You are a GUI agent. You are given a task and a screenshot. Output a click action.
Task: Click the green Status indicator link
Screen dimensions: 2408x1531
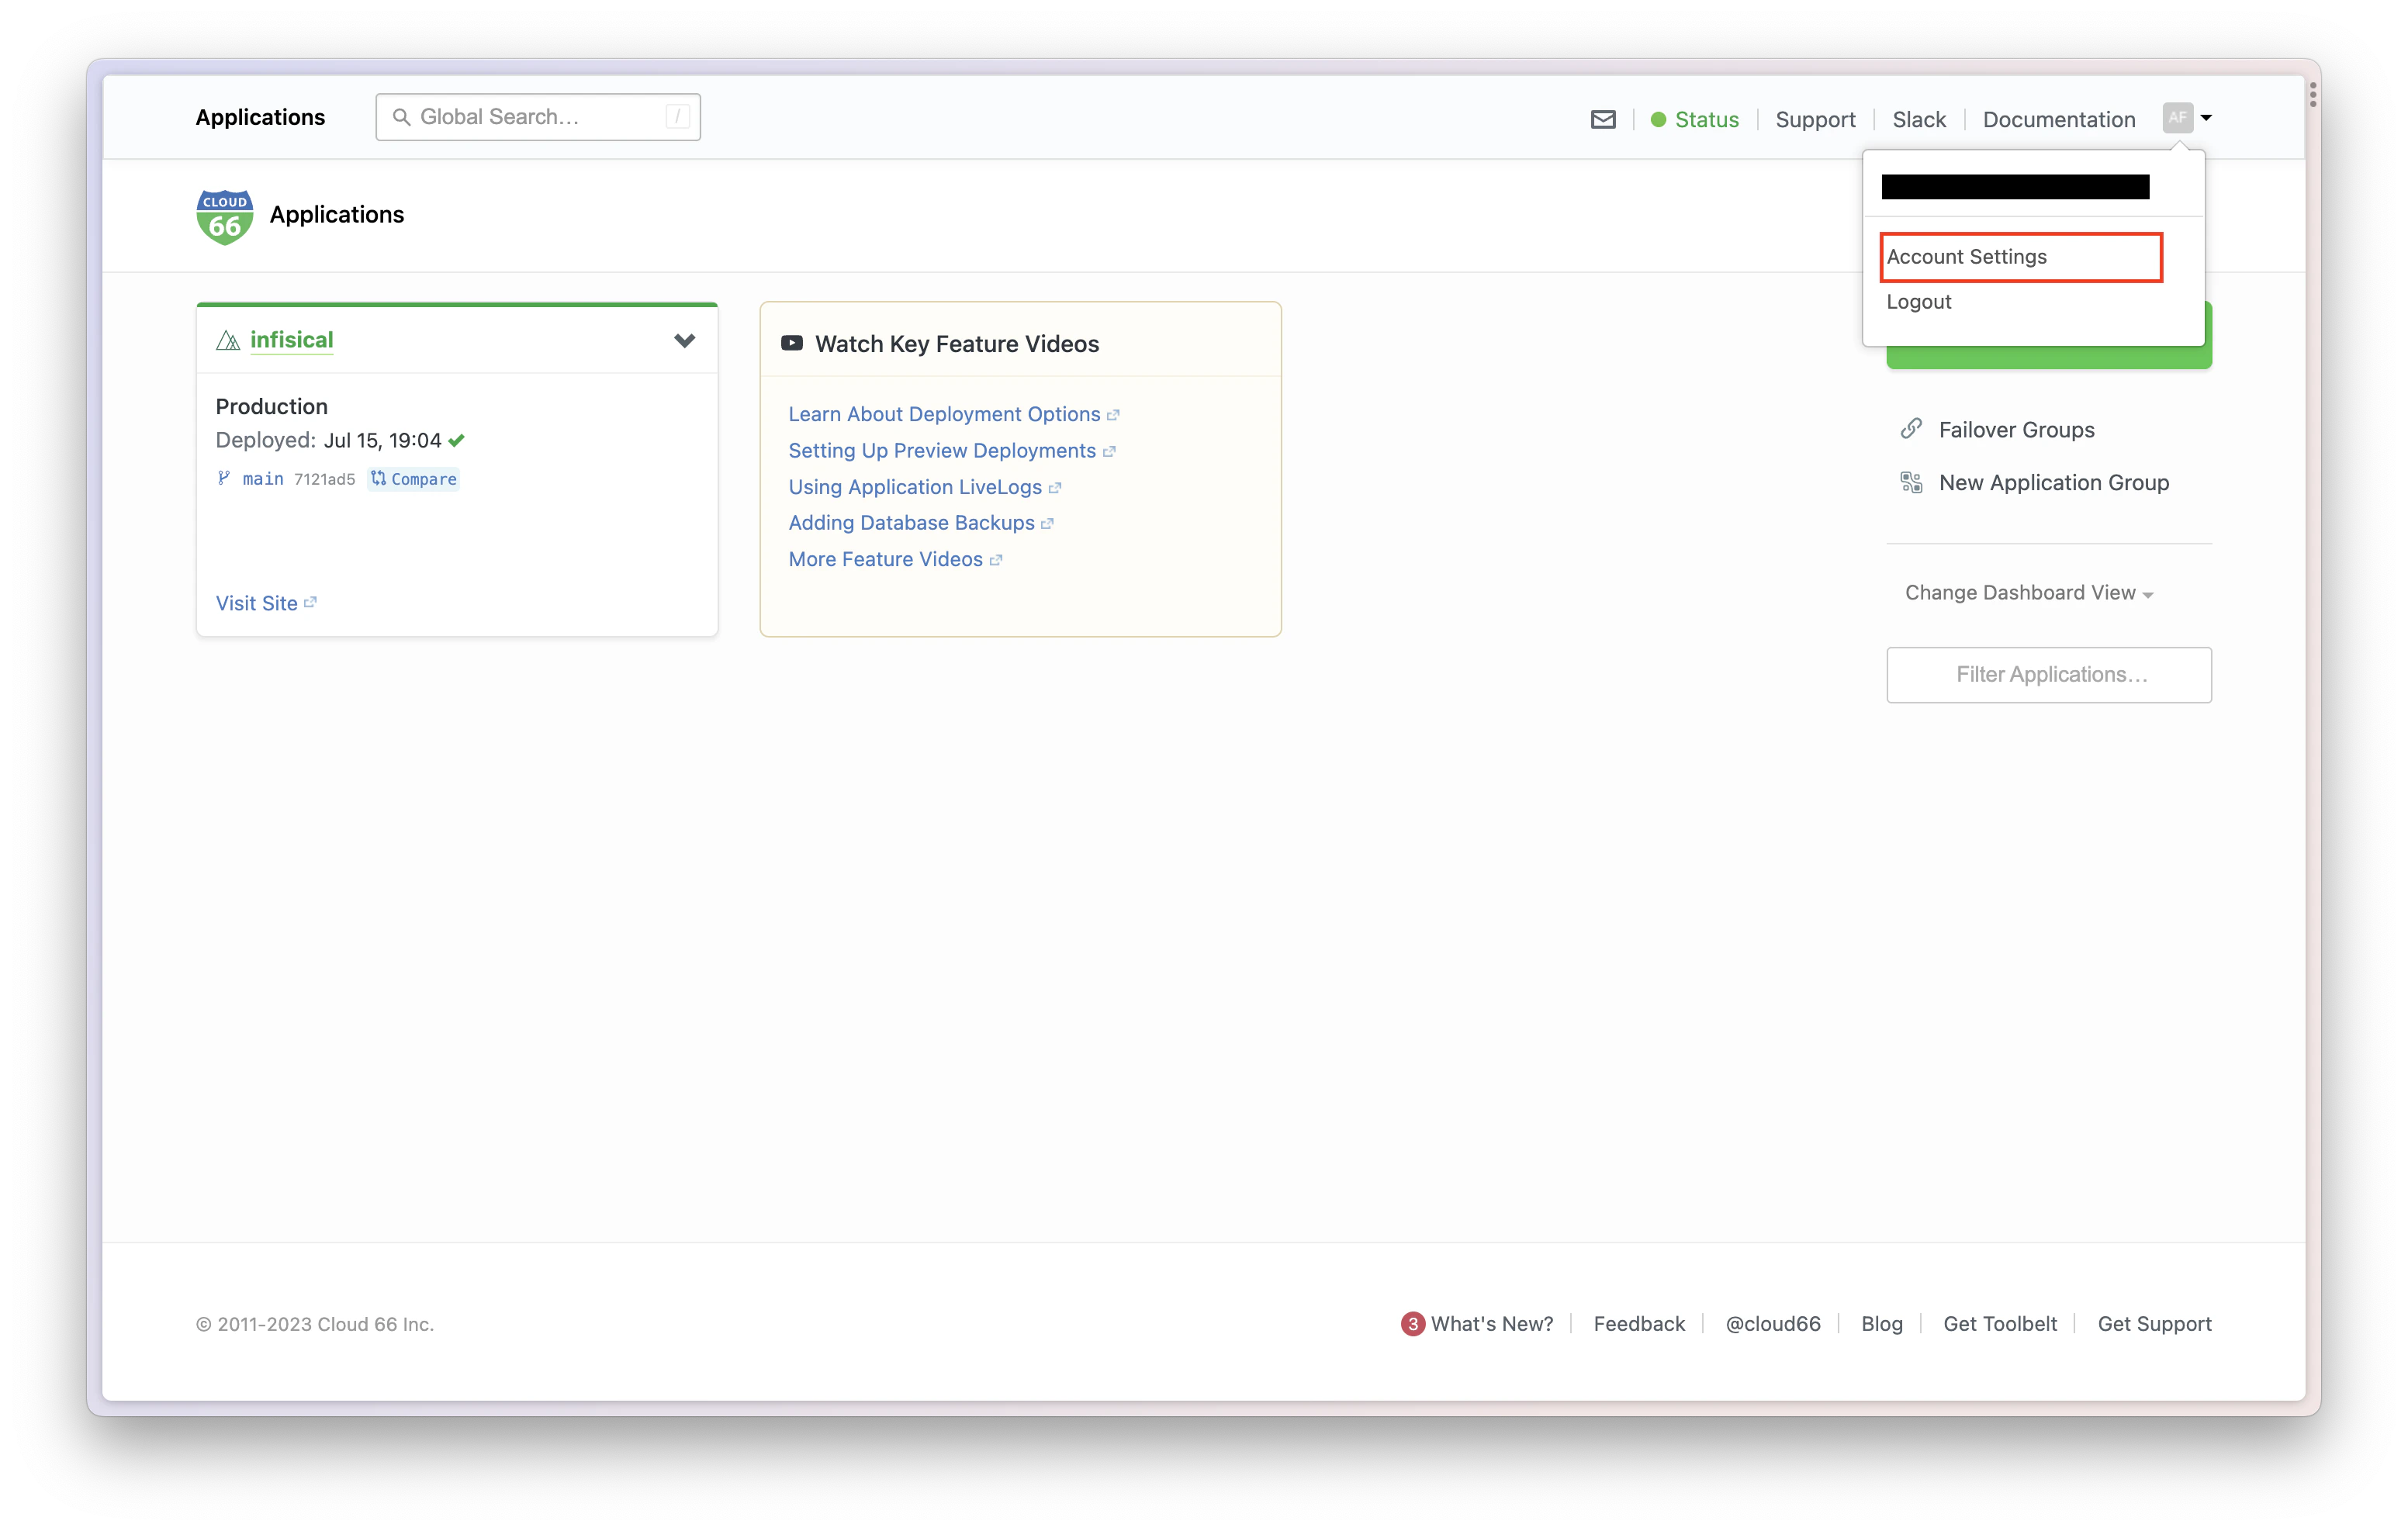(1694, 119)
